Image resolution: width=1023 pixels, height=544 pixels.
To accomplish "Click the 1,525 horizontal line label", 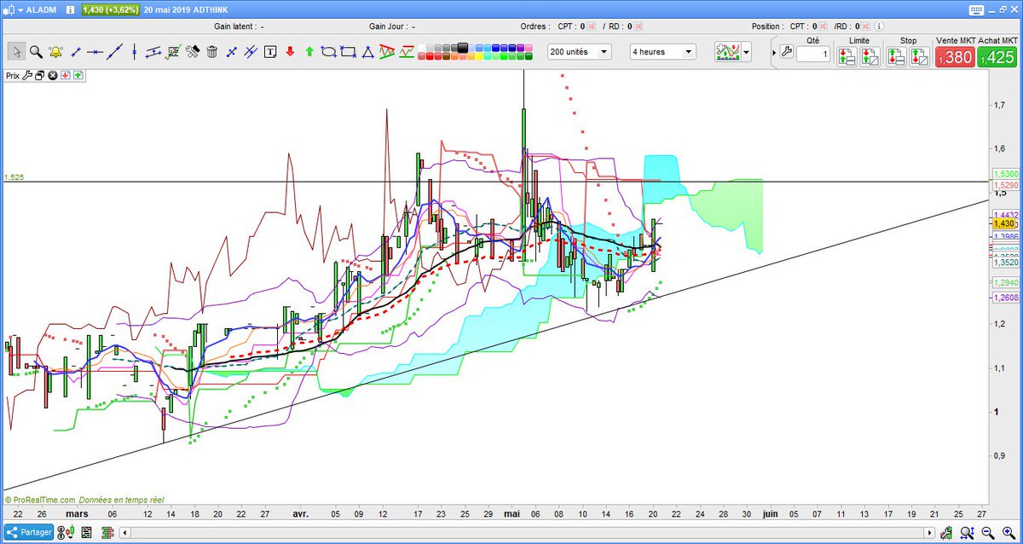I will pos(14,177).
